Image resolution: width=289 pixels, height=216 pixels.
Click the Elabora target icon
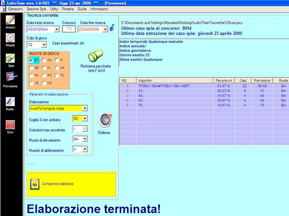point(105,120)
